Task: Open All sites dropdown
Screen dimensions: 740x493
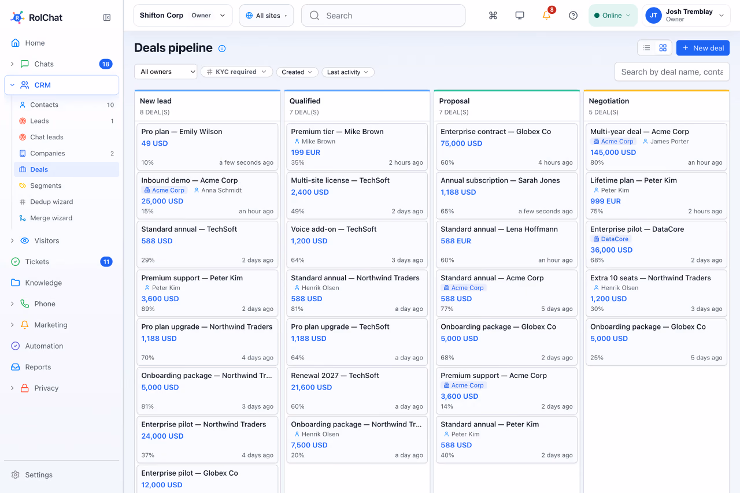Action: [x=267, y=16]
